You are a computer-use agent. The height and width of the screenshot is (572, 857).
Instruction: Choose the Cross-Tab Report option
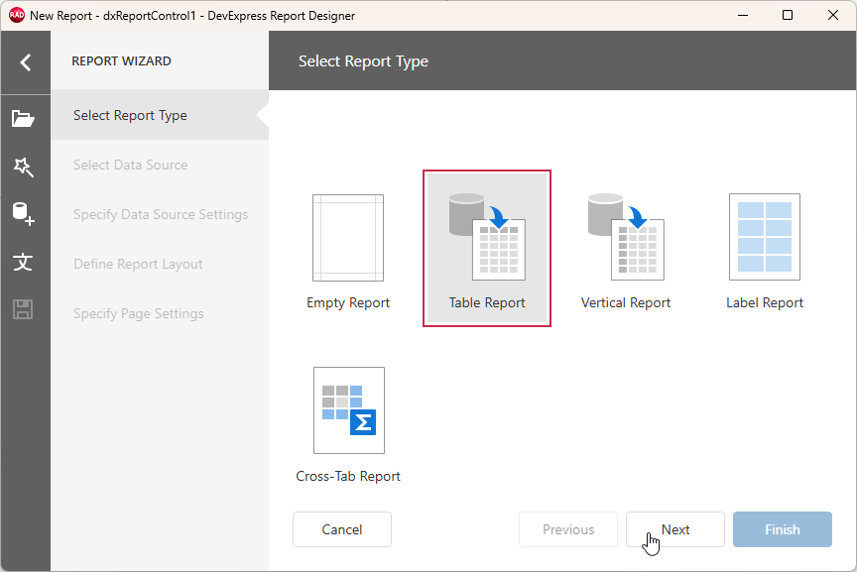pos(348,424)
